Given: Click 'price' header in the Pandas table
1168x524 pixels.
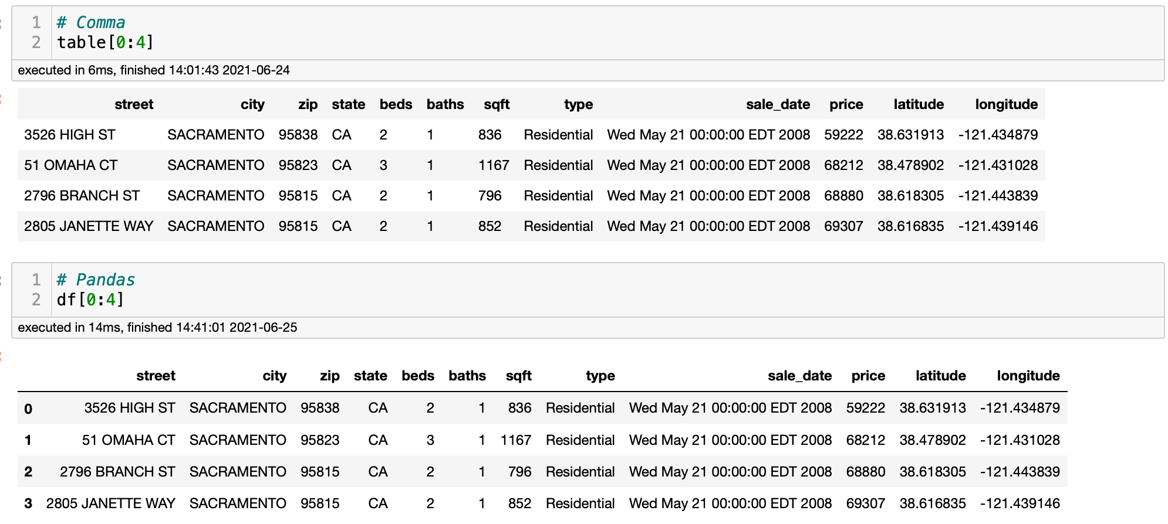Looking at the screenshot, I should click(868, 376).
